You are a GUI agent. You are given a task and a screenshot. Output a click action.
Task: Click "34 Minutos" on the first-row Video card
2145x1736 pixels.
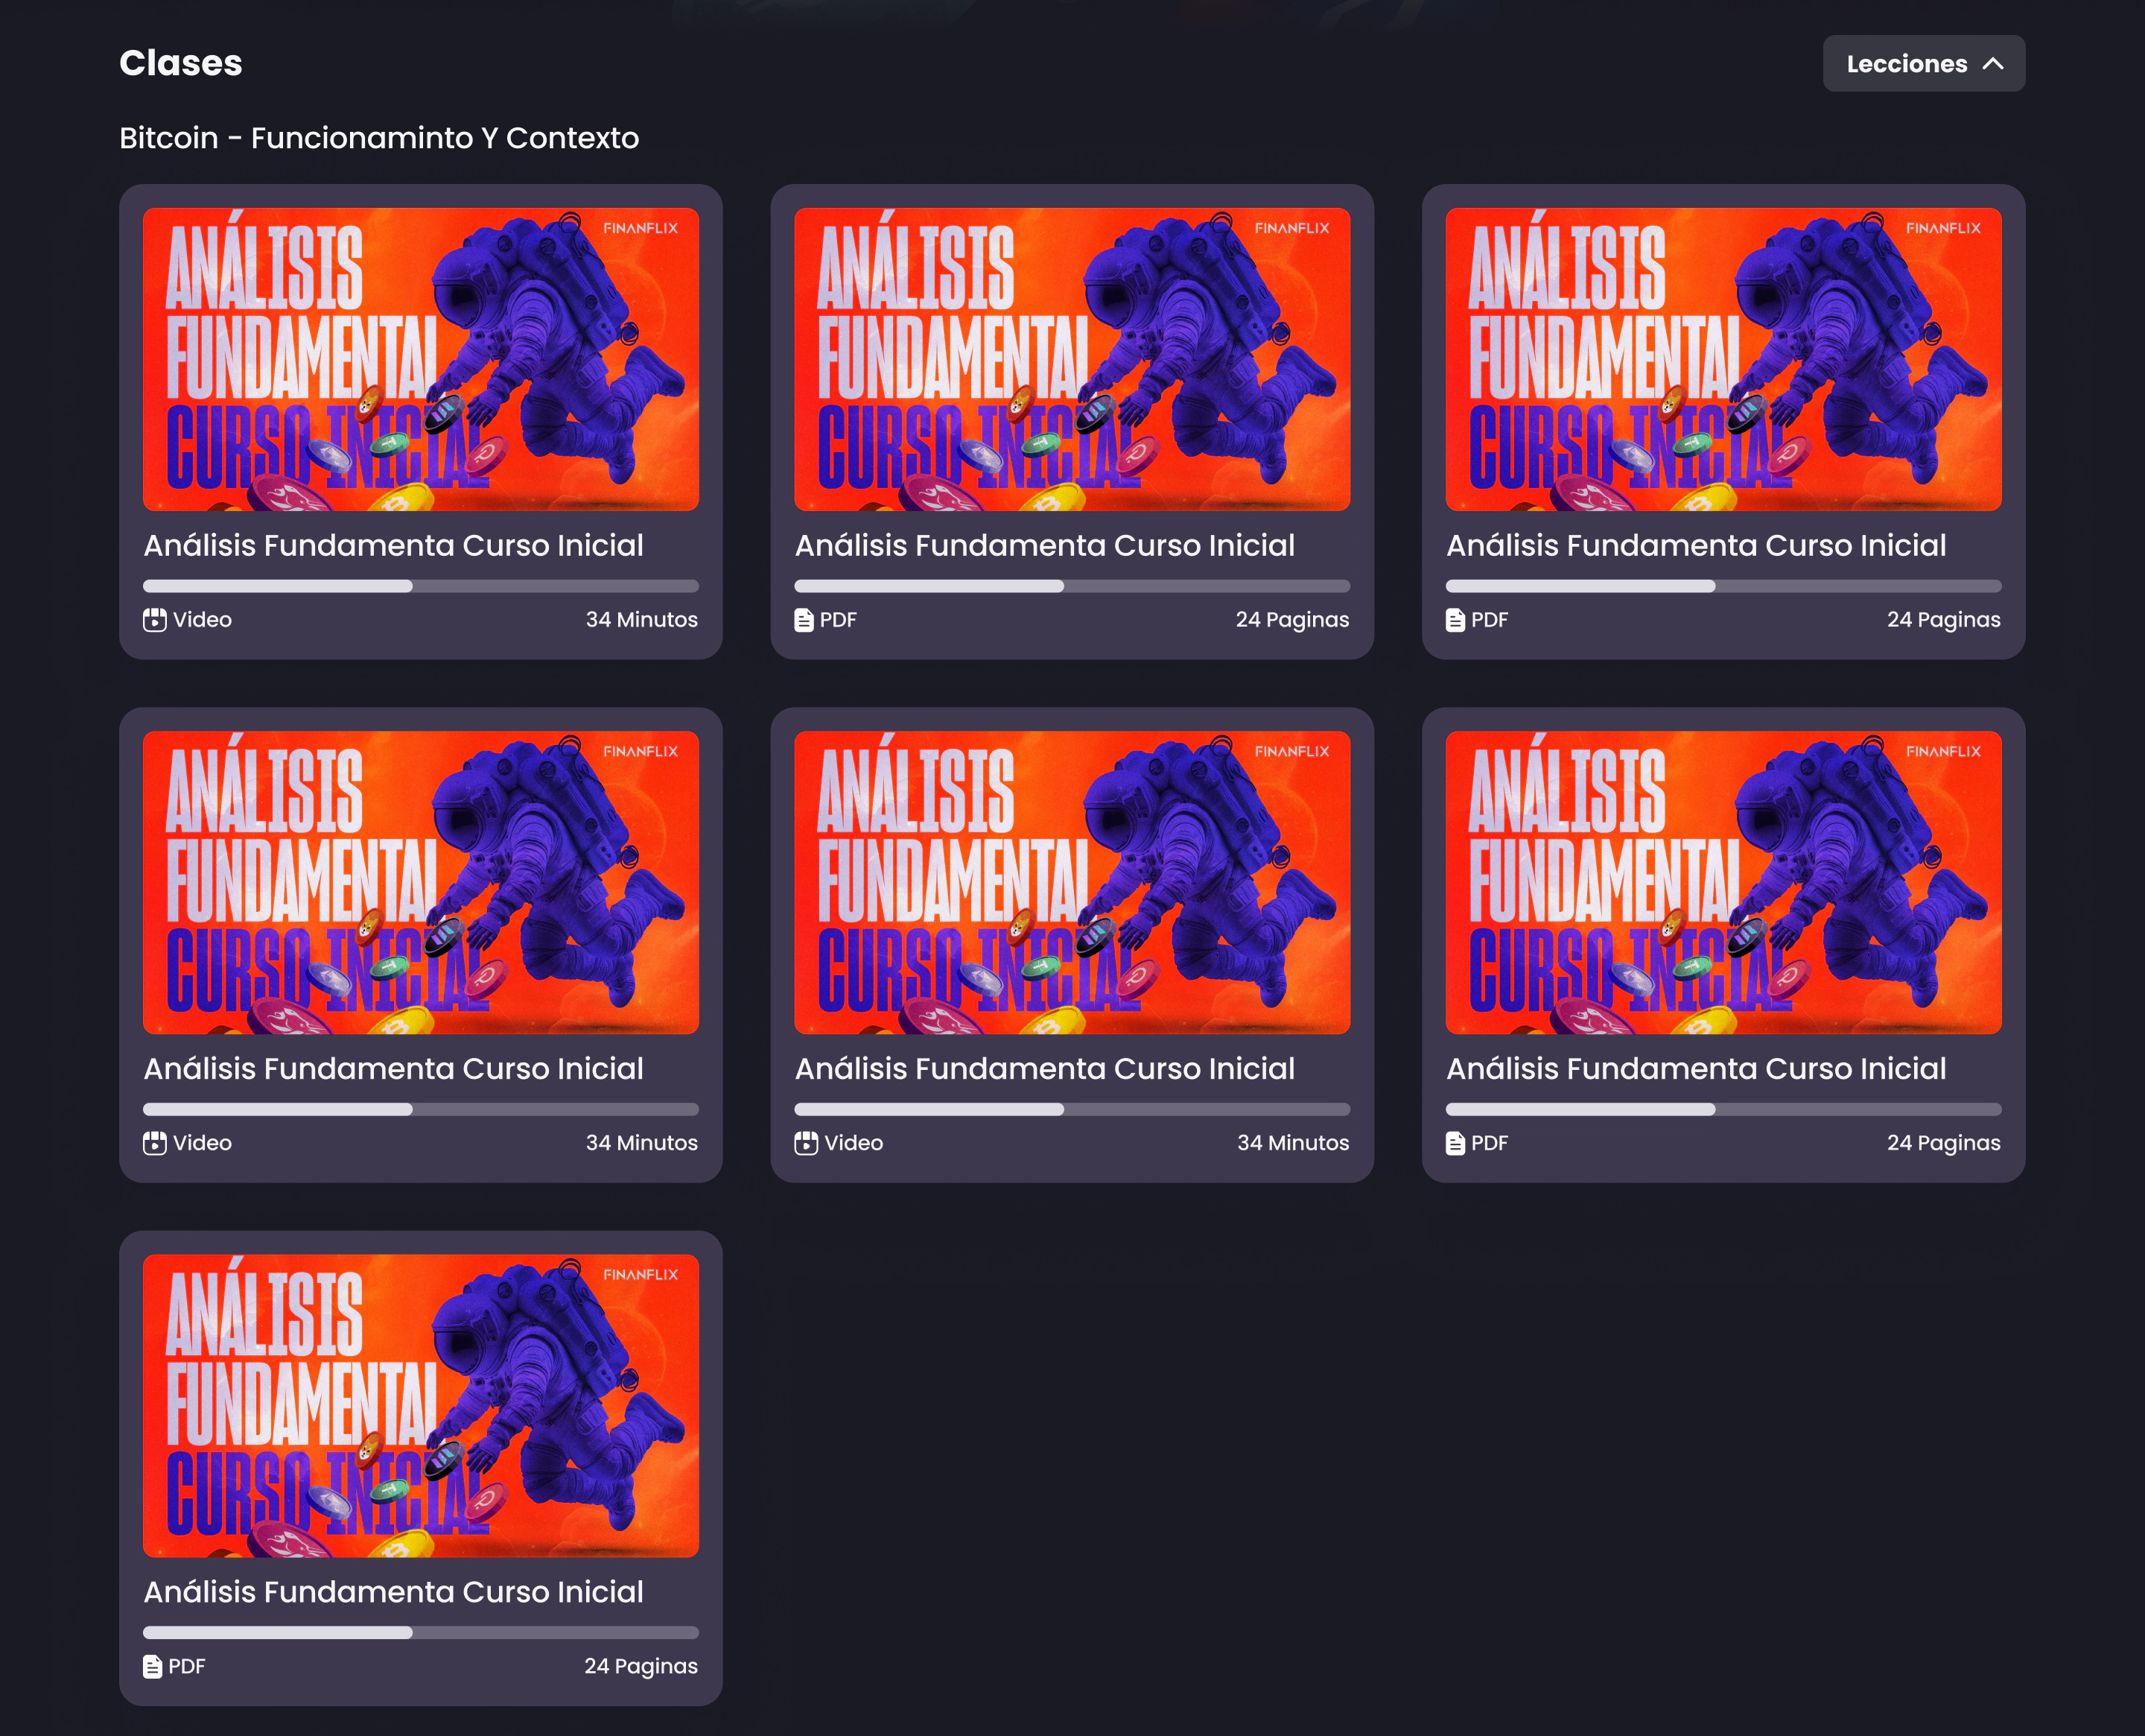tap(642, 620)
